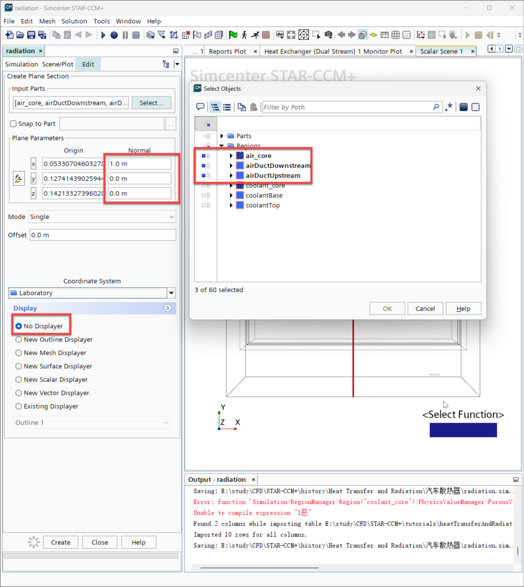Click the Reset View fit-to-screen icon
Image resolution: width=524 pixels, height=587 pixels.
click(x=291, y=35)
